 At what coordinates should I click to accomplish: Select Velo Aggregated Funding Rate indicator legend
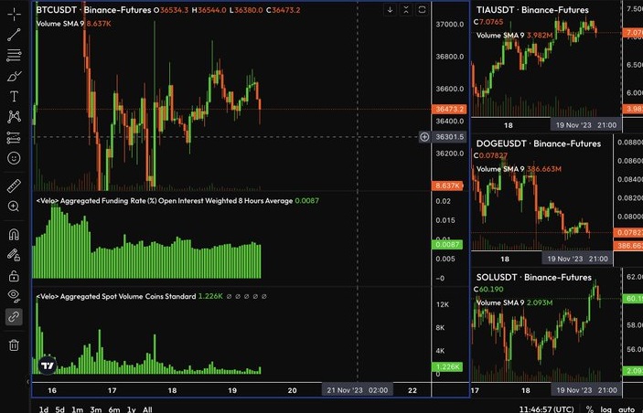(177, 201)
